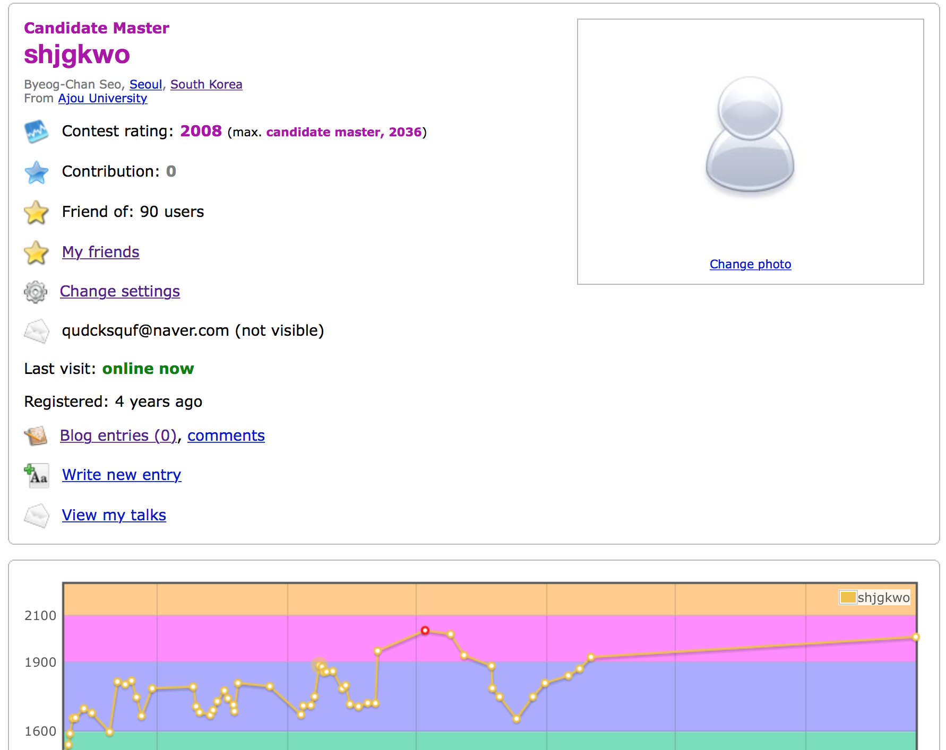The image size is (946, 750).
Task: Open the South Korea country link
Action: coord(206,84)
